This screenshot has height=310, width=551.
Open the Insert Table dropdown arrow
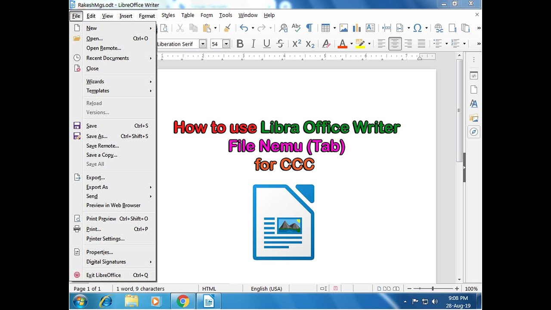click(334, 28)
